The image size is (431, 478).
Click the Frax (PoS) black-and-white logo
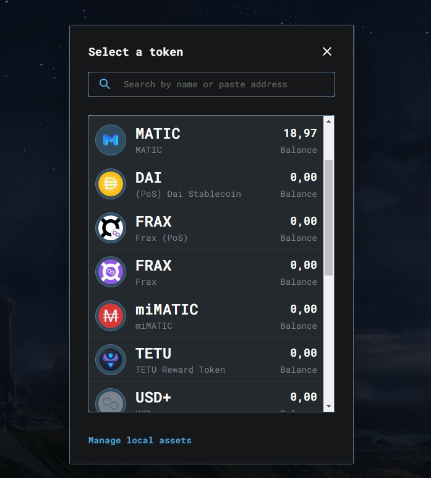pos(111,228)
